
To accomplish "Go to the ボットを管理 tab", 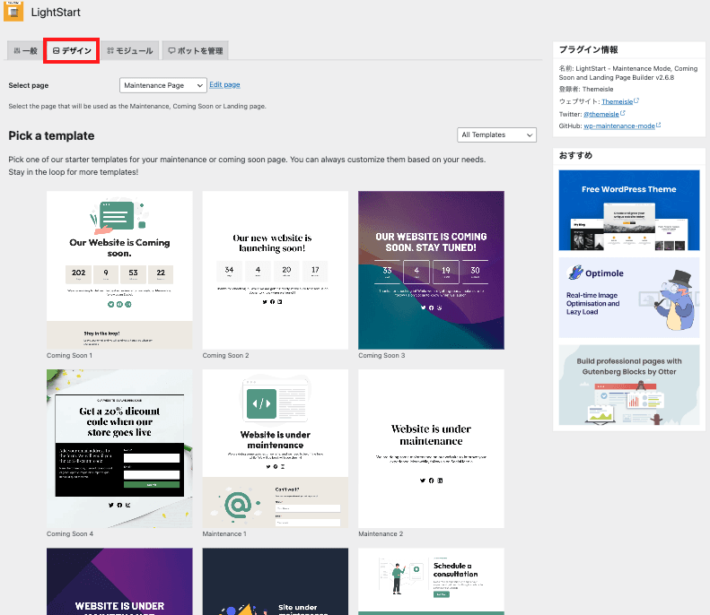I will click(x=195, y=51).
